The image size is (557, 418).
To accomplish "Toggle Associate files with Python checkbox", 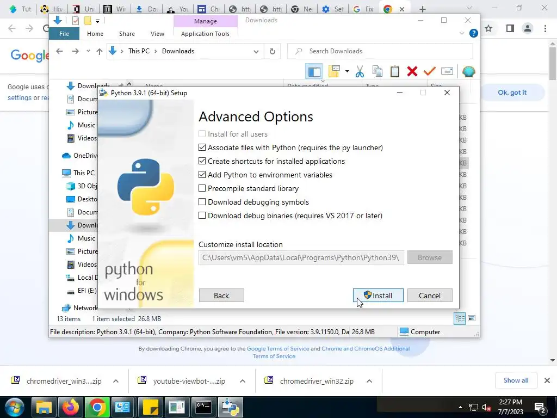I will coord(202,147).
